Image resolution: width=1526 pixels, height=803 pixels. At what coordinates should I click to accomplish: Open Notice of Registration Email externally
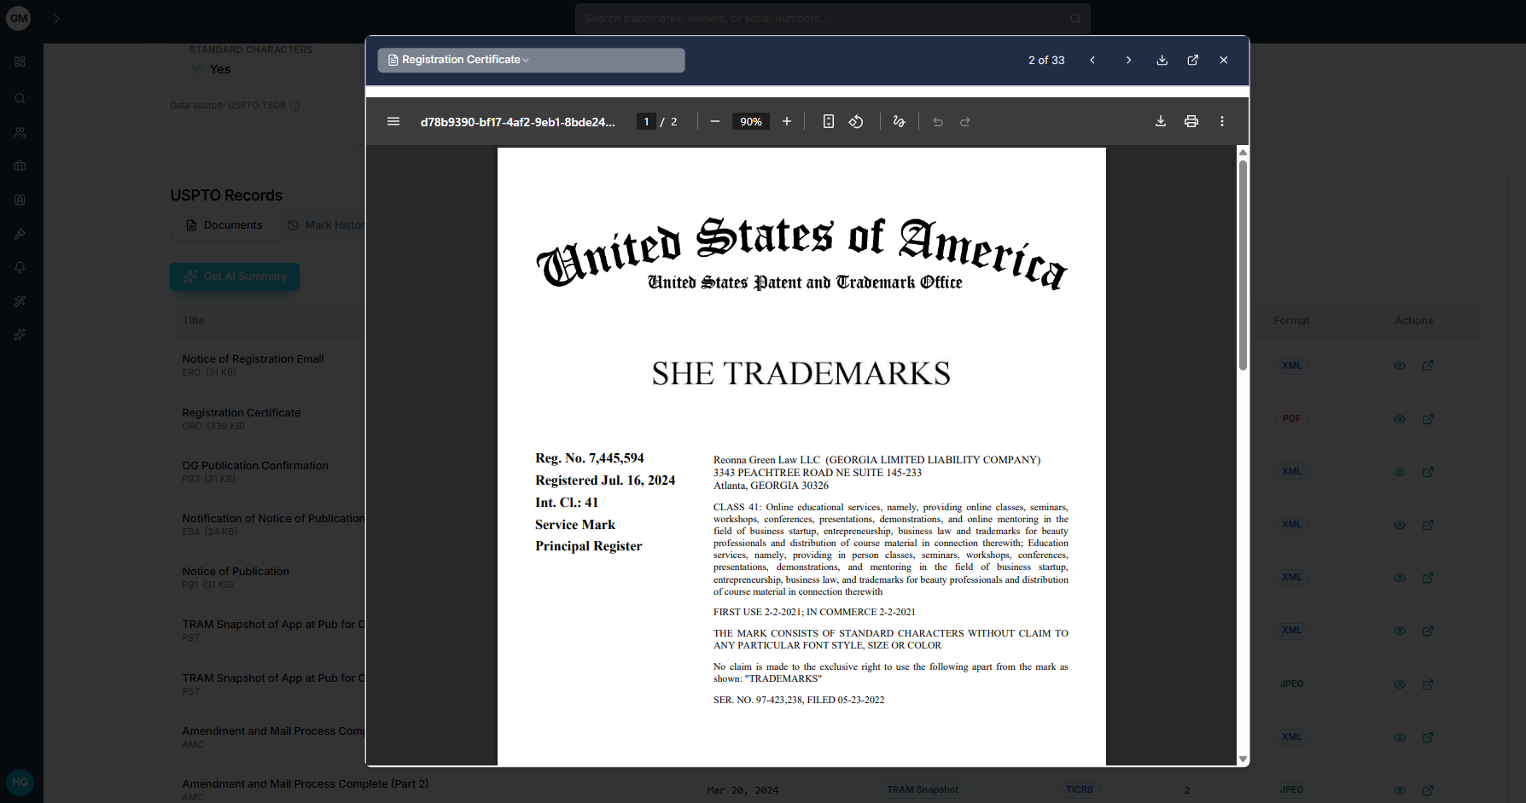point(1428,365)
